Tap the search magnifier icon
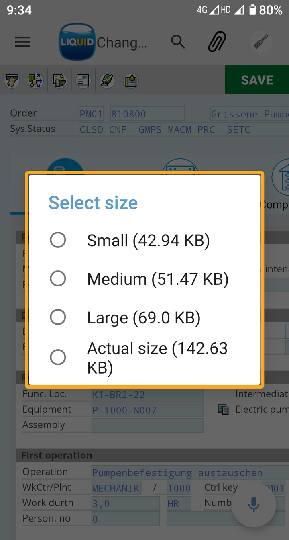 point(178,42)
